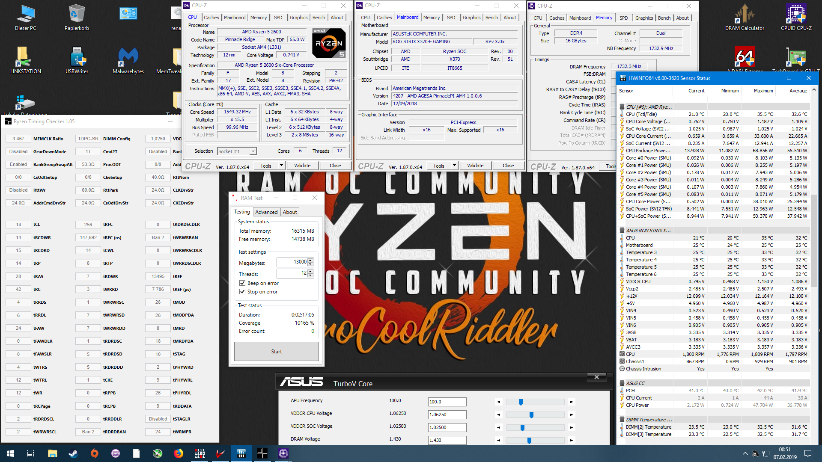Click the CPU sensor chip icon in HWiNFO64
Viewport: 822px width, 462px height.
(x=622, y=107)
